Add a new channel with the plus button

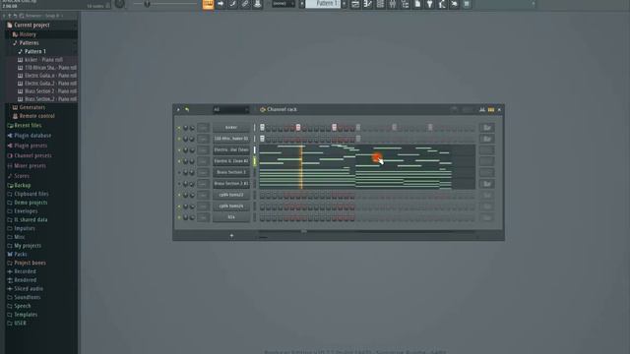point(231,236)
